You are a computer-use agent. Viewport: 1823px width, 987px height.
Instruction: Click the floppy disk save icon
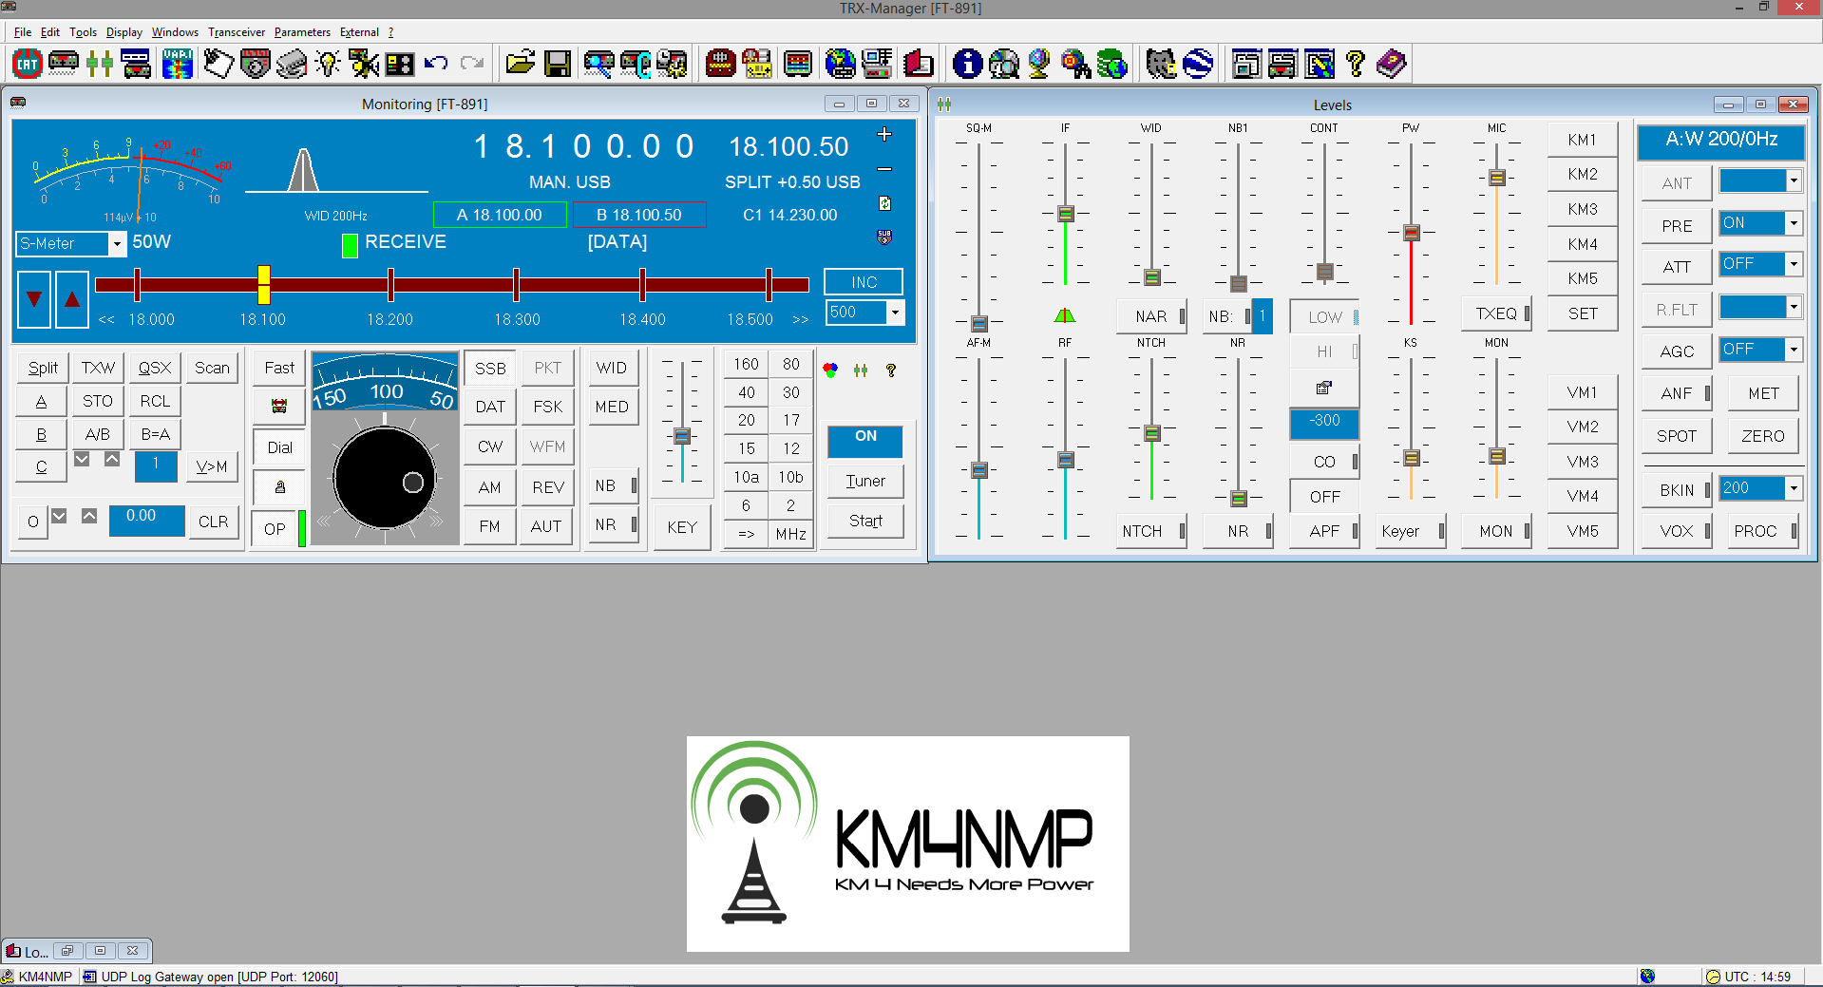coord(558,65)
